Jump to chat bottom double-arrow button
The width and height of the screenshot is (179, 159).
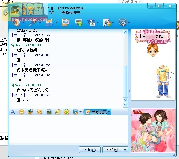(126, 105)
